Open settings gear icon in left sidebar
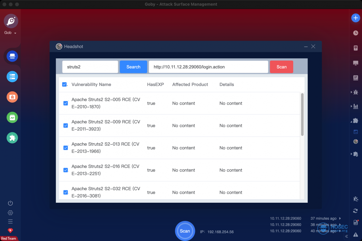 coord(10,213)
